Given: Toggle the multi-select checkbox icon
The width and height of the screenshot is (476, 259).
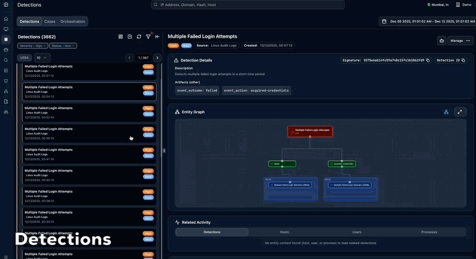Looking at the screenshot, I should point(130,37).
